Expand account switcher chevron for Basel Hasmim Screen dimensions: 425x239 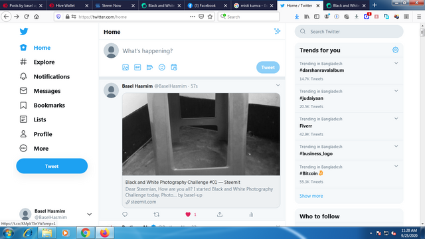[x=89, y=214]
